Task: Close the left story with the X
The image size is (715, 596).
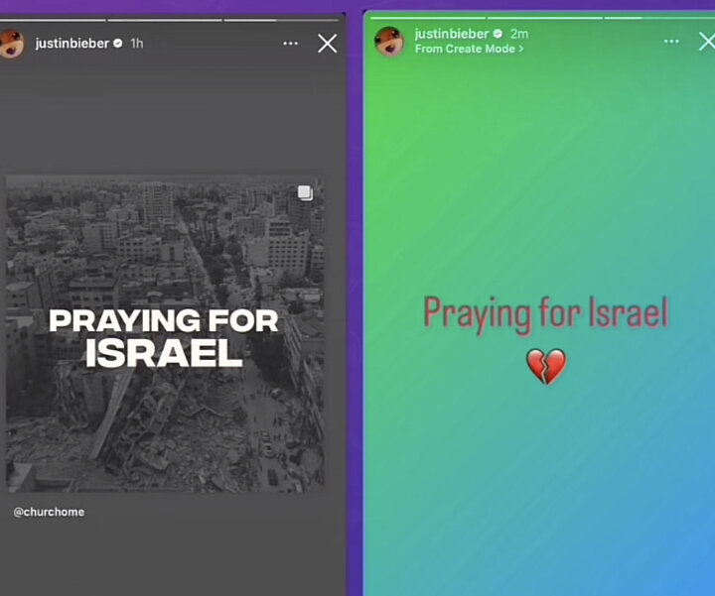Action: tap(328, 44)
